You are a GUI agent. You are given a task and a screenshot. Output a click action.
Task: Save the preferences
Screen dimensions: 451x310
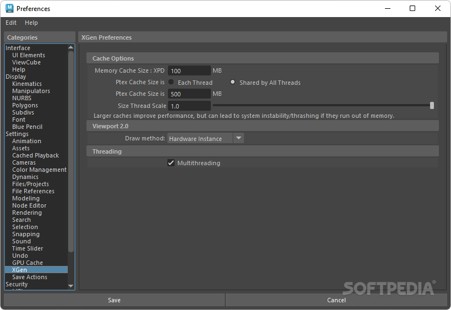pyautogui.click(x=114, y=300)
